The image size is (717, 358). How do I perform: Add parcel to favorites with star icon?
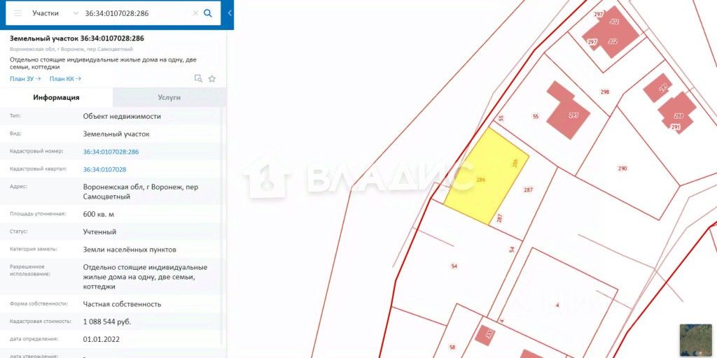point(211,78)
